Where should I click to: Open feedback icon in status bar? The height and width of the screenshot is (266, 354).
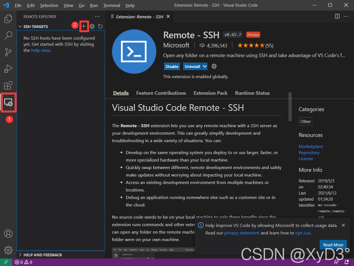pos(336,262)
